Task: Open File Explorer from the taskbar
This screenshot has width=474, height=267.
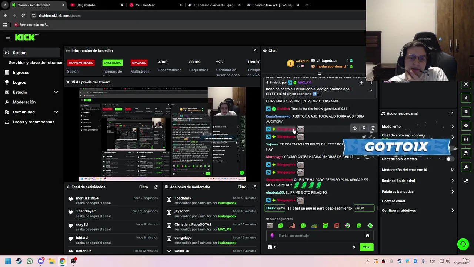Action: 51,261
